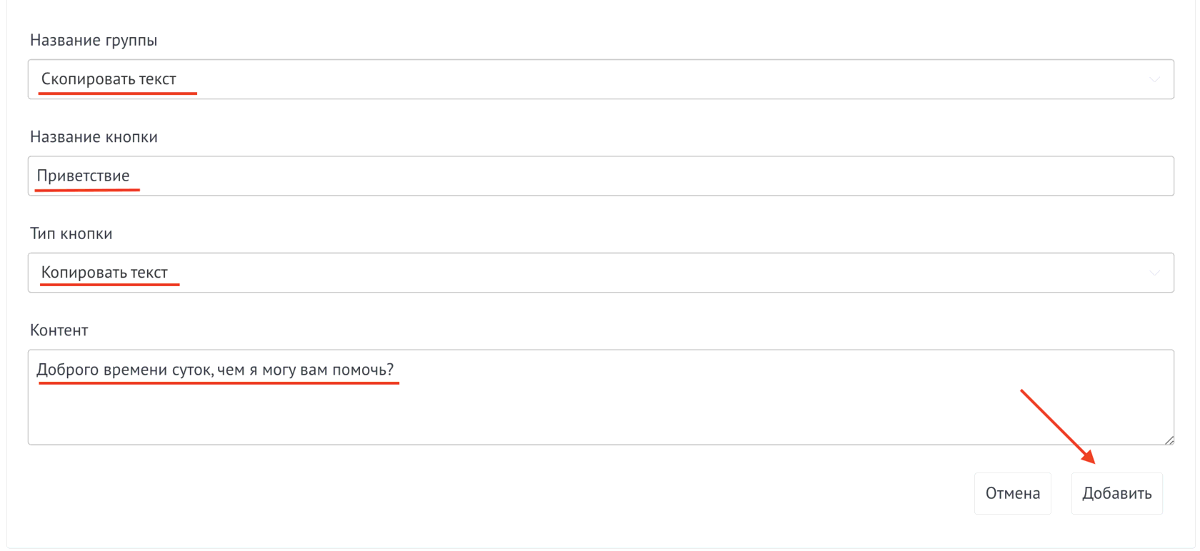Click the Добавить button
1200x551 pixels.
coord(1116,493)
